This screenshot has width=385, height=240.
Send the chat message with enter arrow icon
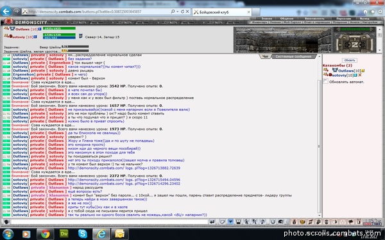click(212, 222)
